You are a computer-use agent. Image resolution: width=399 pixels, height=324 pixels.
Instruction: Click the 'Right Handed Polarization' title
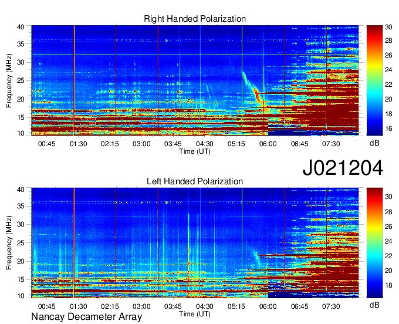pyautogui.click(x=195, y=19)
